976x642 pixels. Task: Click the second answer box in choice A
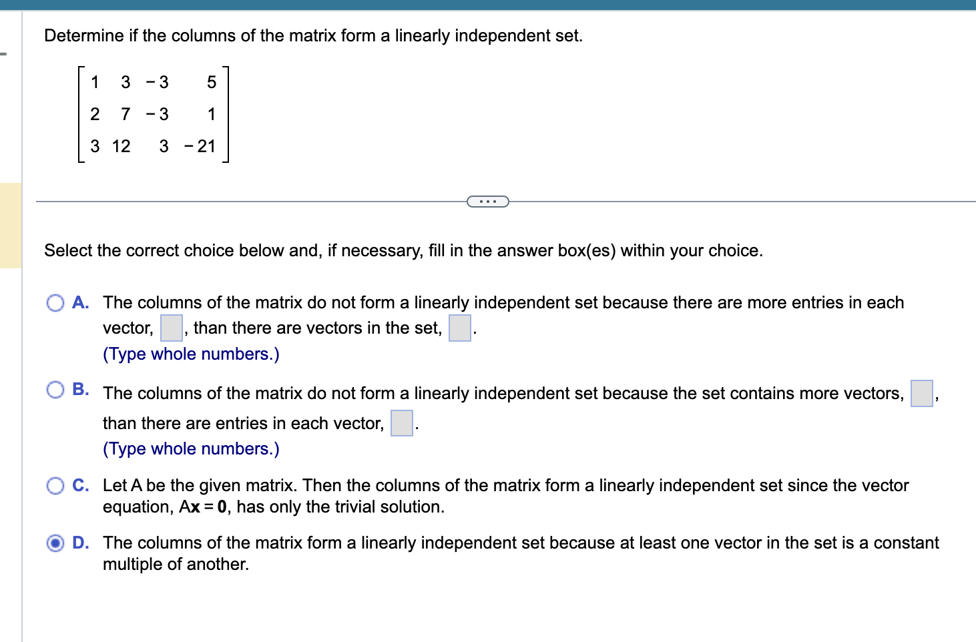click(x=459, y=328)
